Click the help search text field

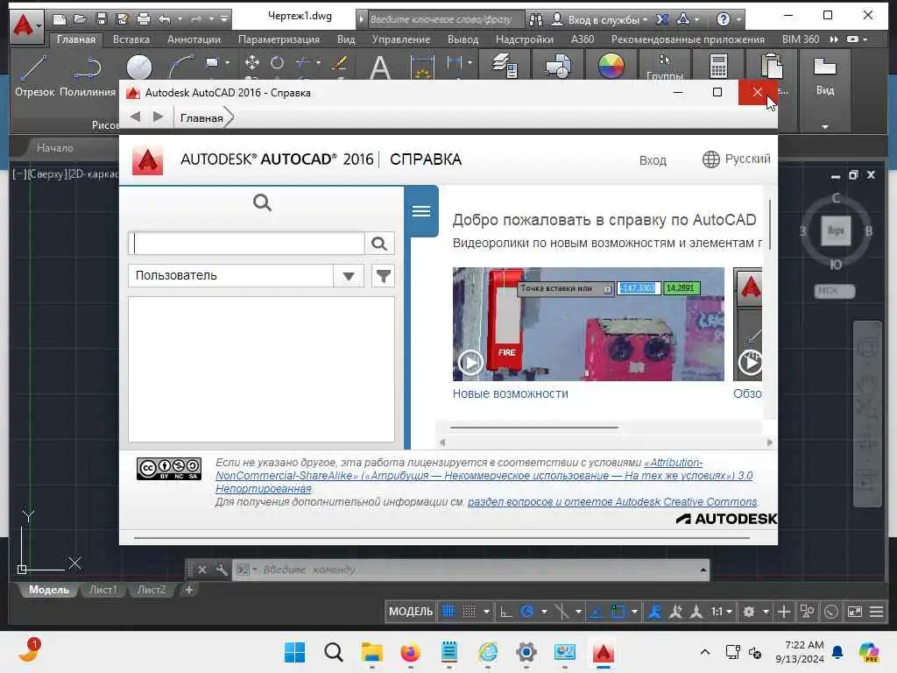[247, 244]
